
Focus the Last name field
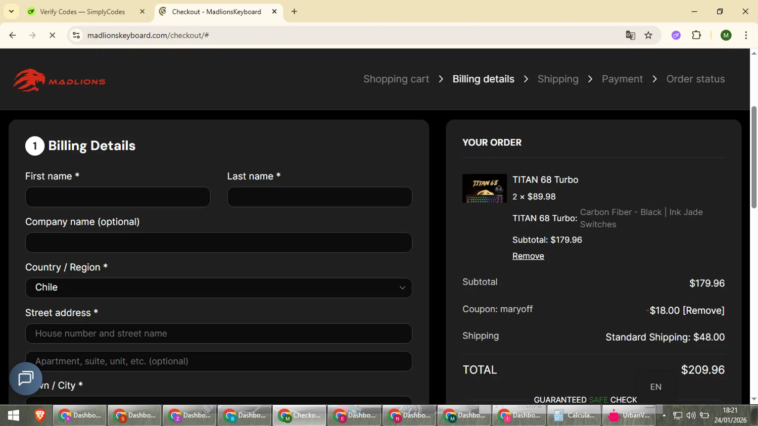pos(319,197)
